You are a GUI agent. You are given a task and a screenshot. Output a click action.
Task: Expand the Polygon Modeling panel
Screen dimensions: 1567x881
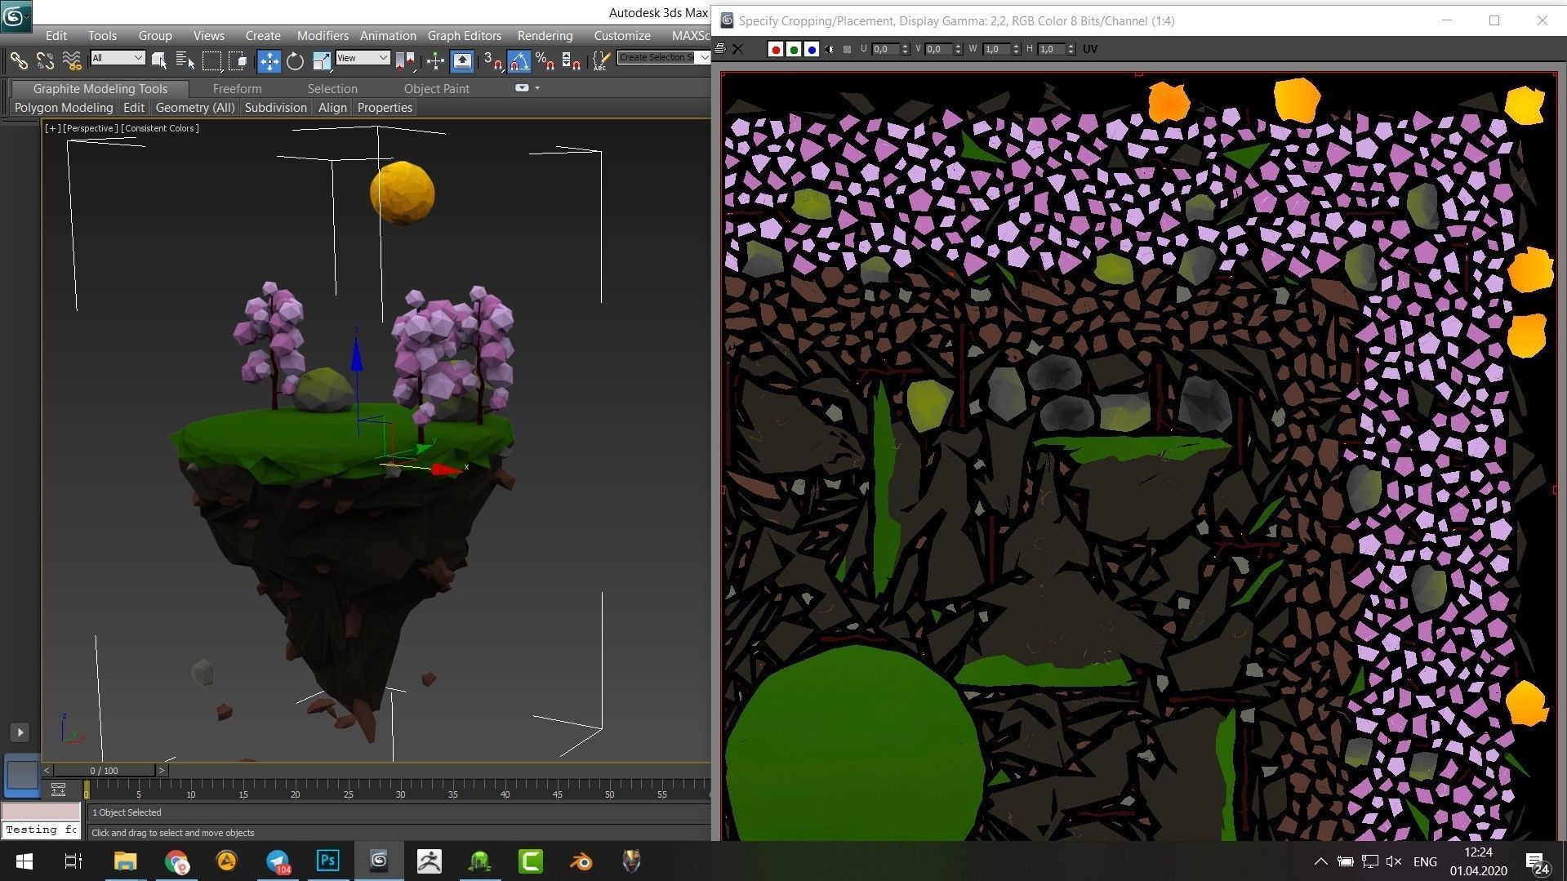(x=64, y=108)
